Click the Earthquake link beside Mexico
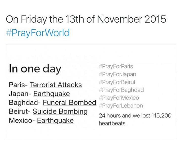The height and width of the screenshot is (144, 182). 55,120
